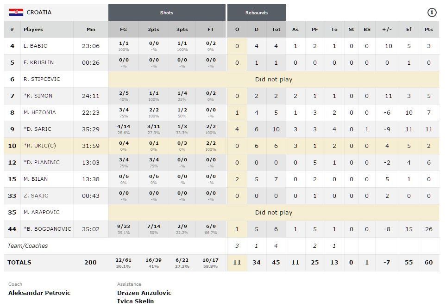Image resolution: width=446 pixels, height=307 pixels.
Task: Click the Croatia flag icon
Action: [16, 12]
